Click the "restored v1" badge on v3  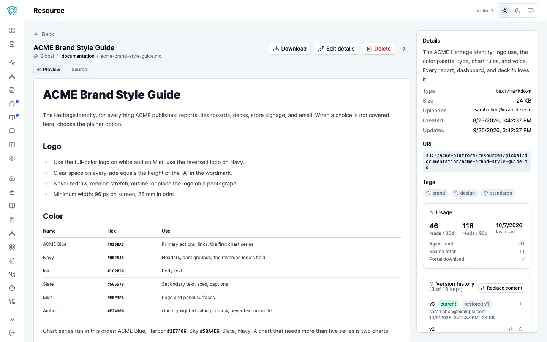[477, 304]
